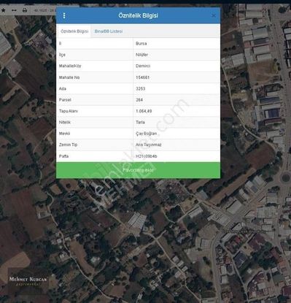291x303 pixels.
Task: Click the Bursa value in İl row
Action: (x=141, y=44)
